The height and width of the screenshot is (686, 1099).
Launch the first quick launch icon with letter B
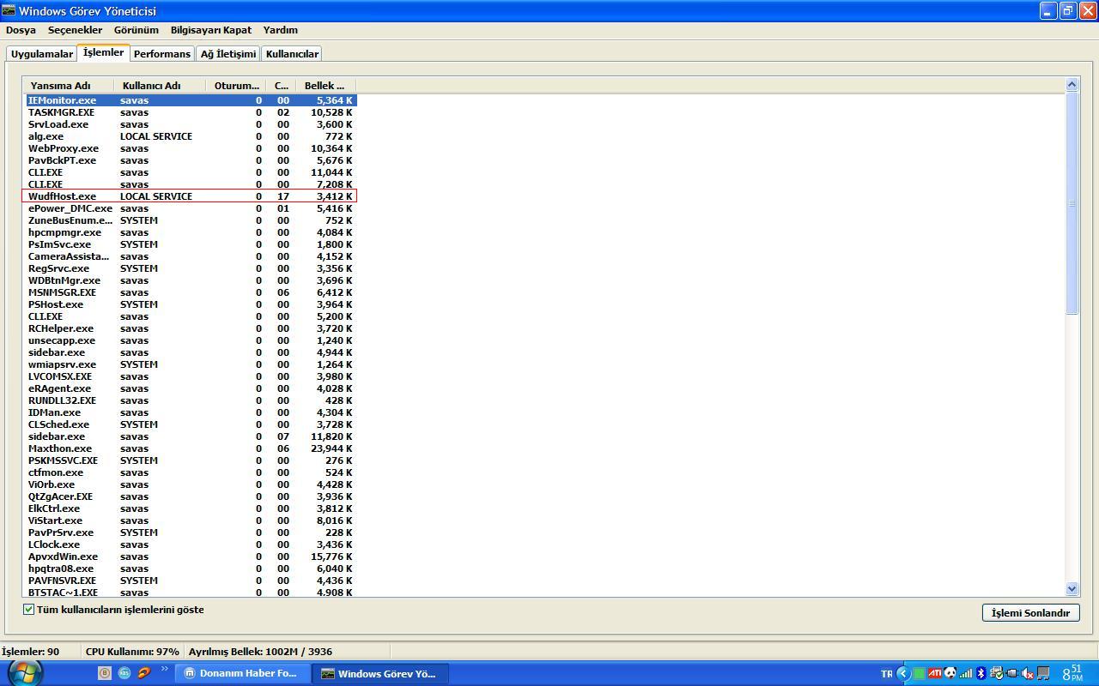[x=104, y=673]
